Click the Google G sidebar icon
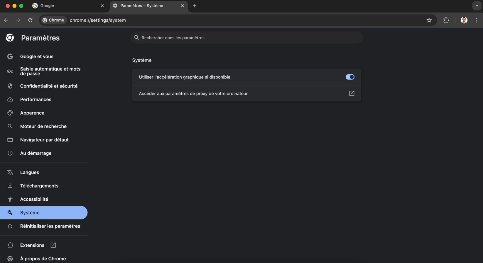Image resolution: width=483 pixels, height=263 pixels. click(x=10, y=56)
